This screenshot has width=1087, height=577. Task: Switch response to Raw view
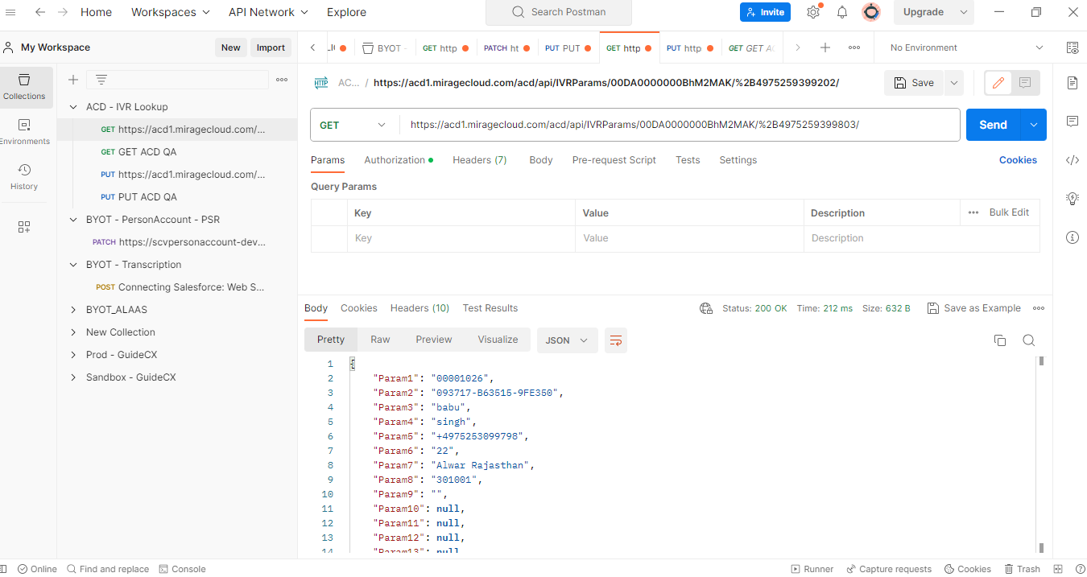pyautogui.click(x=380, y=340)
